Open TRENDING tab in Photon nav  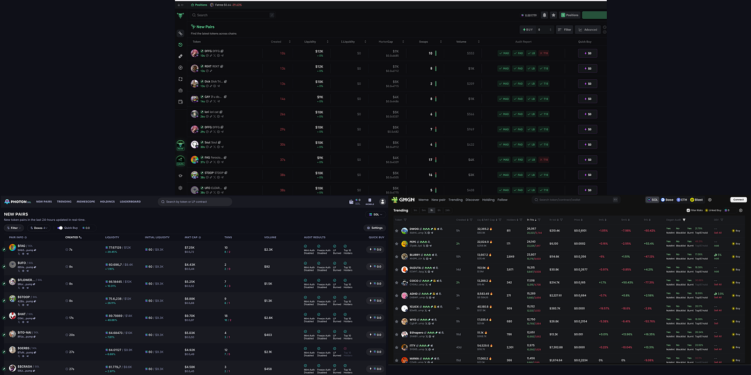64,201
